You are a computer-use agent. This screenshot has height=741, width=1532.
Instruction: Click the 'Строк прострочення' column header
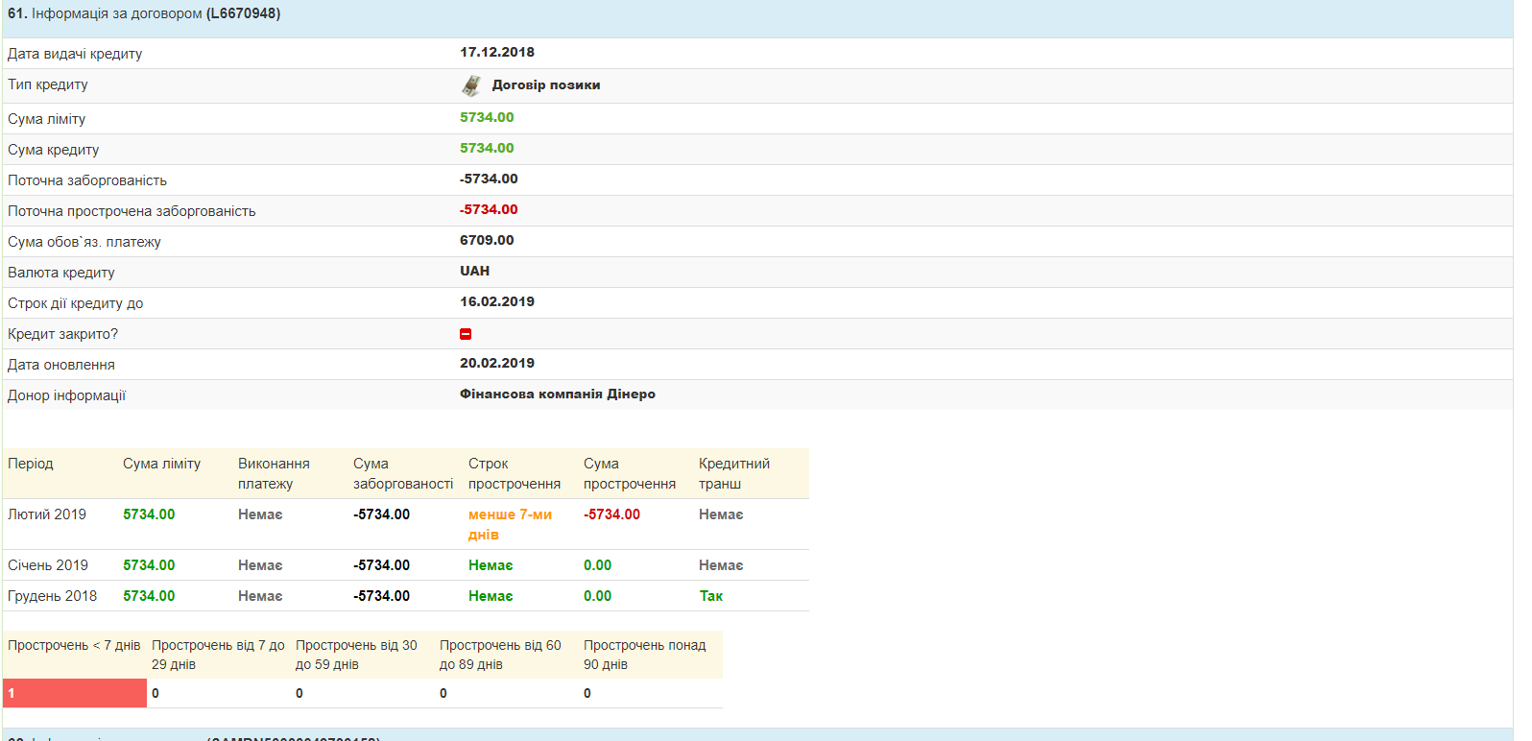tap(515, 474)
